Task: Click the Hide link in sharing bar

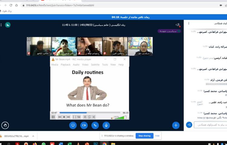Action: tap(157, 136)
